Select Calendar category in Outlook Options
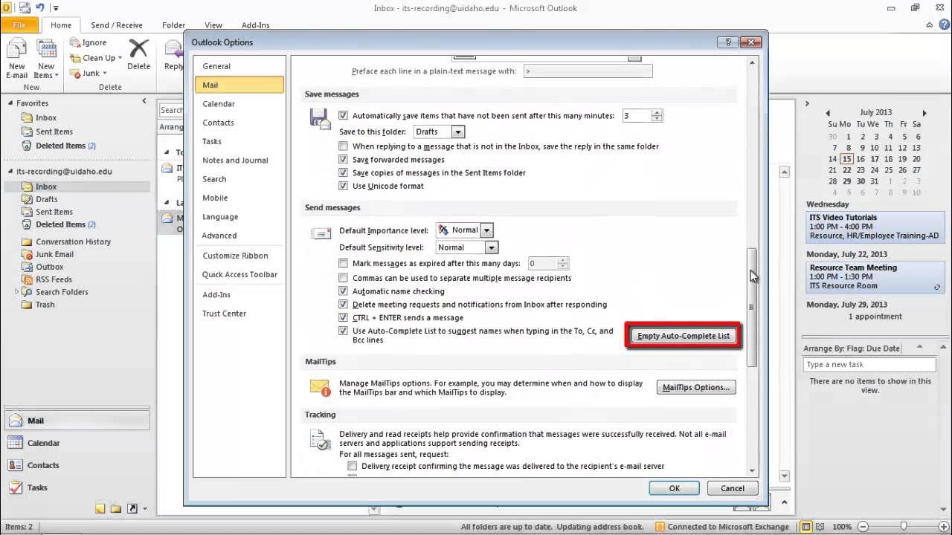The image size is (952, 535). pyautogui.click(x=239, y=104)
